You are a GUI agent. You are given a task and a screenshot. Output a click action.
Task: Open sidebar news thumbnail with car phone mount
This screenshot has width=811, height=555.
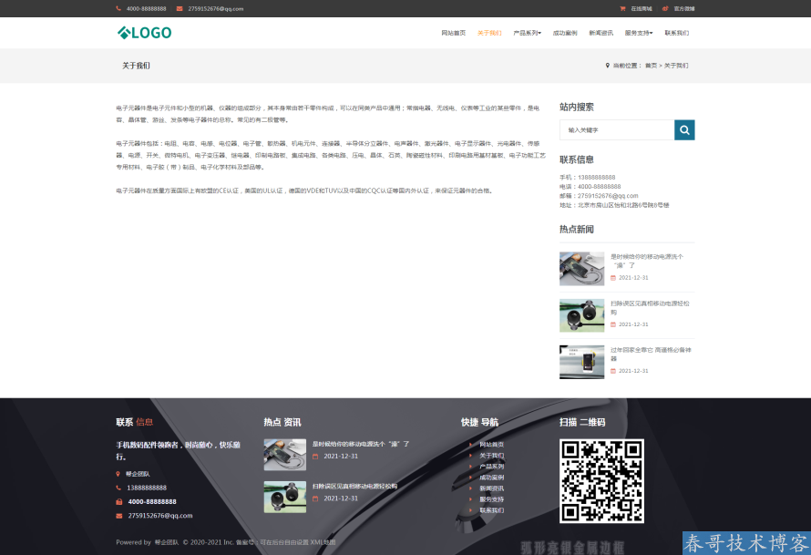[582, 362]
